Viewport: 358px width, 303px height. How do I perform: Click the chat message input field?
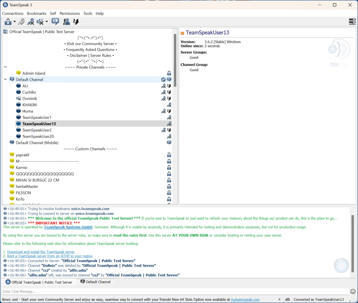[x=152, y=292]
